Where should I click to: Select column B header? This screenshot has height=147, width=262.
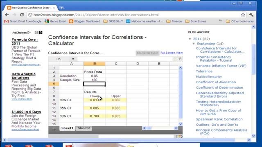coord(95,64)
